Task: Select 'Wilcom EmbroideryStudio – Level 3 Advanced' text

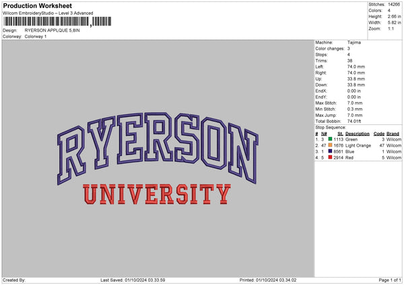Action: point(48,13)
